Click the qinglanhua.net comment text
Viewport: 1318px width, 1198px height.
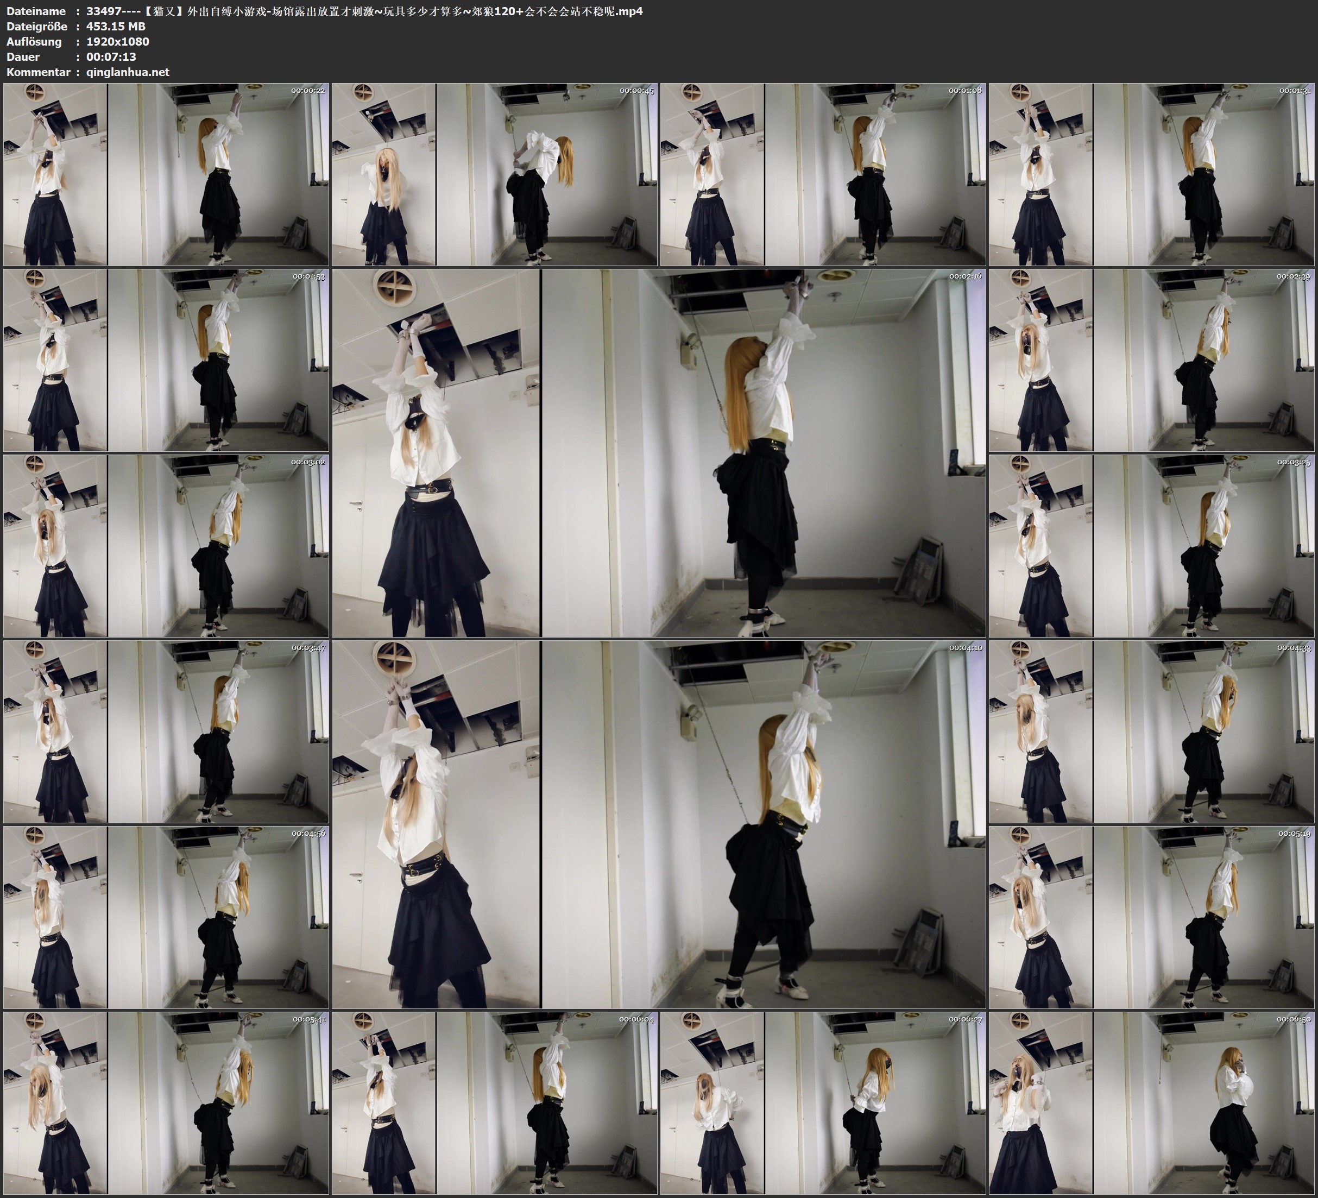click(128, 72)
